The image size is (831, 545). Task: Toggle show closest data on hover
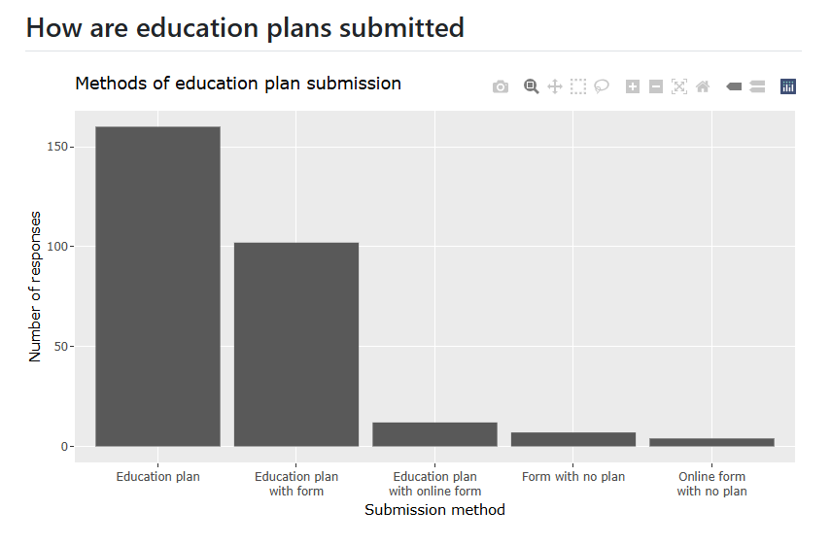coord(734,86)
